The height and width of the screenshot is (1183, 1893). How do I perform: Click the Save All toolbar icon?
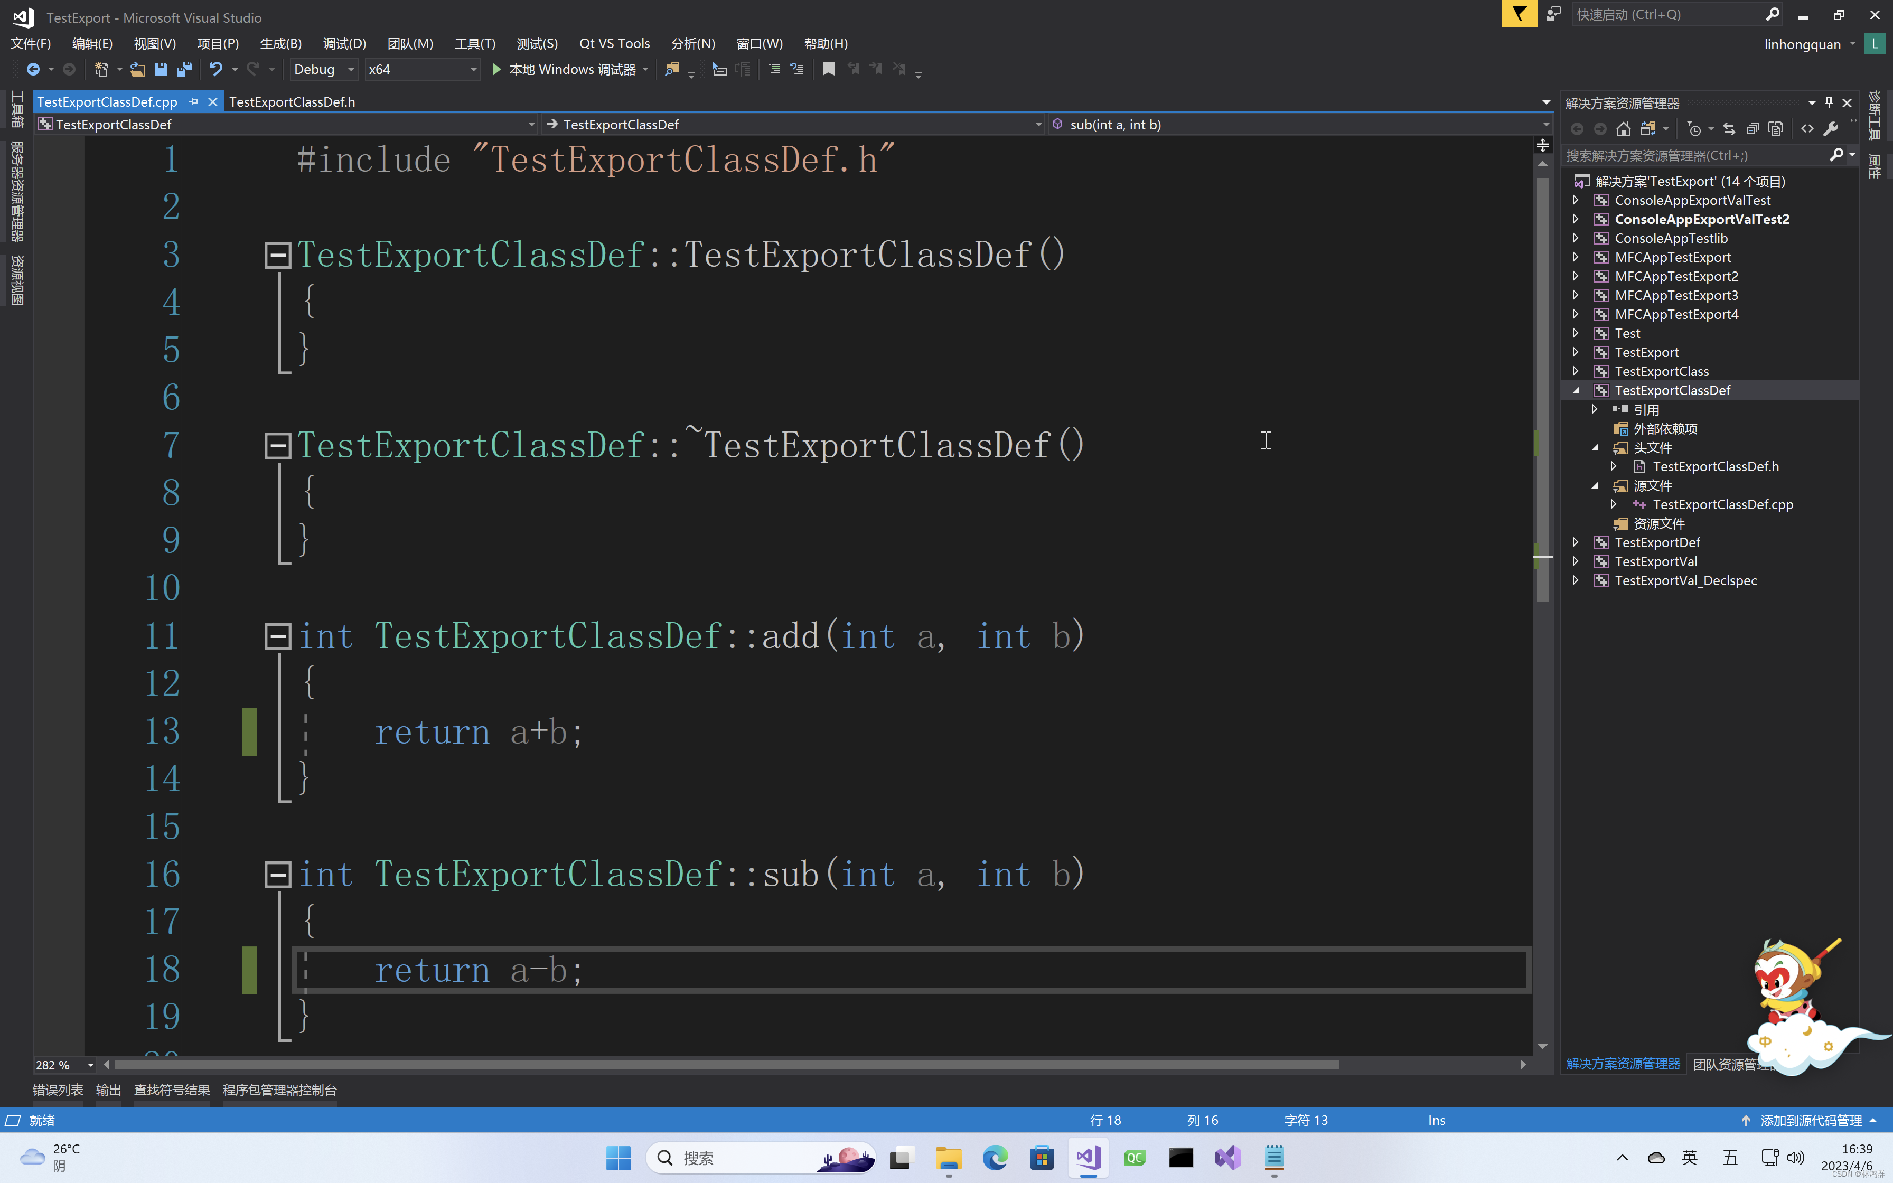[x=185, y=69]
